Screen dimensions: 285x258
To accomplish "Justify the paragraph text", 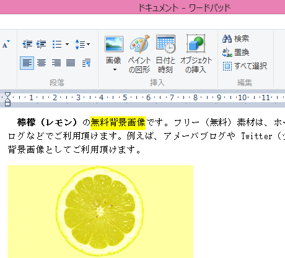I will pyautogui.click(x=71, y=63).
